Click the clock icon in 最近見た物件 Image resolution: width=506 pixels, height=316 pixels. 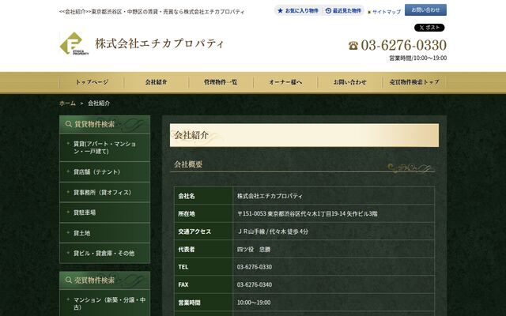click(328, 10)
